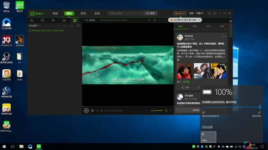Open the iQIYI logo dropdown menu
This screenshot has width=268, height=150.
37,13
